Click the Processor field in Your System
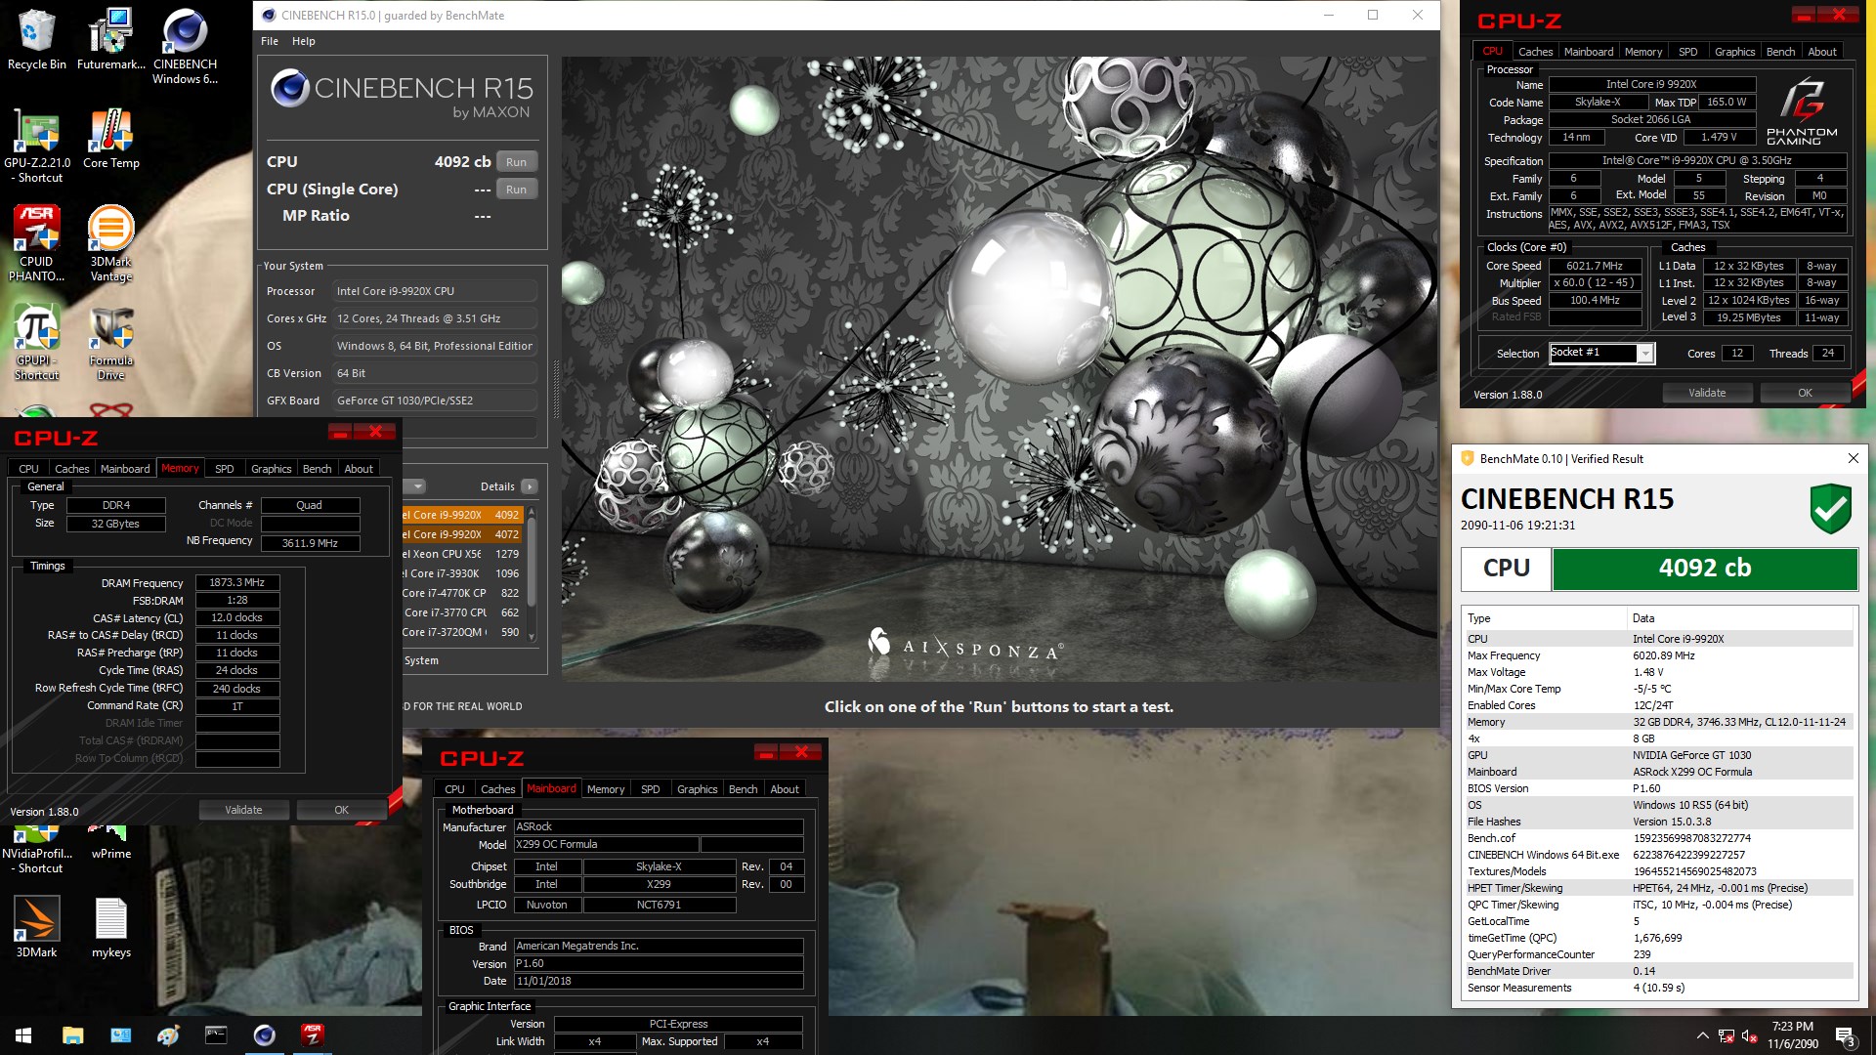The image size is (1876, 1055). point(435,291)
